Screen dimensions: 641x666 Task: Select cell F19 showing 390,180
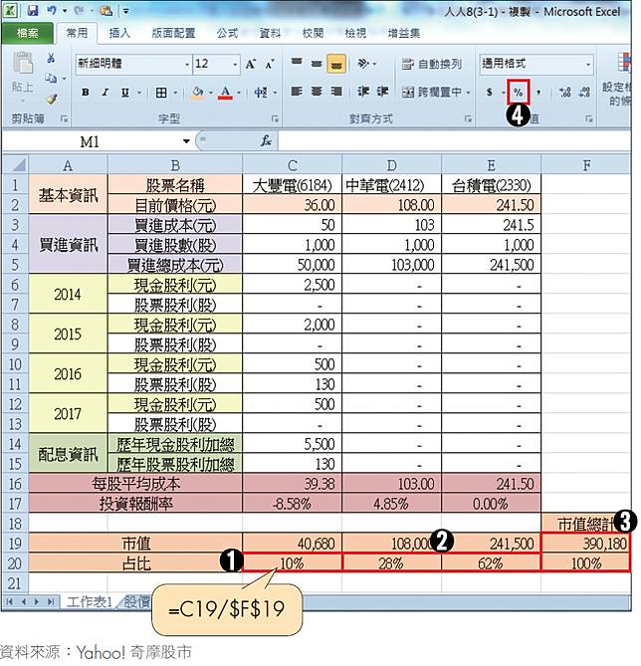point(586,544)
